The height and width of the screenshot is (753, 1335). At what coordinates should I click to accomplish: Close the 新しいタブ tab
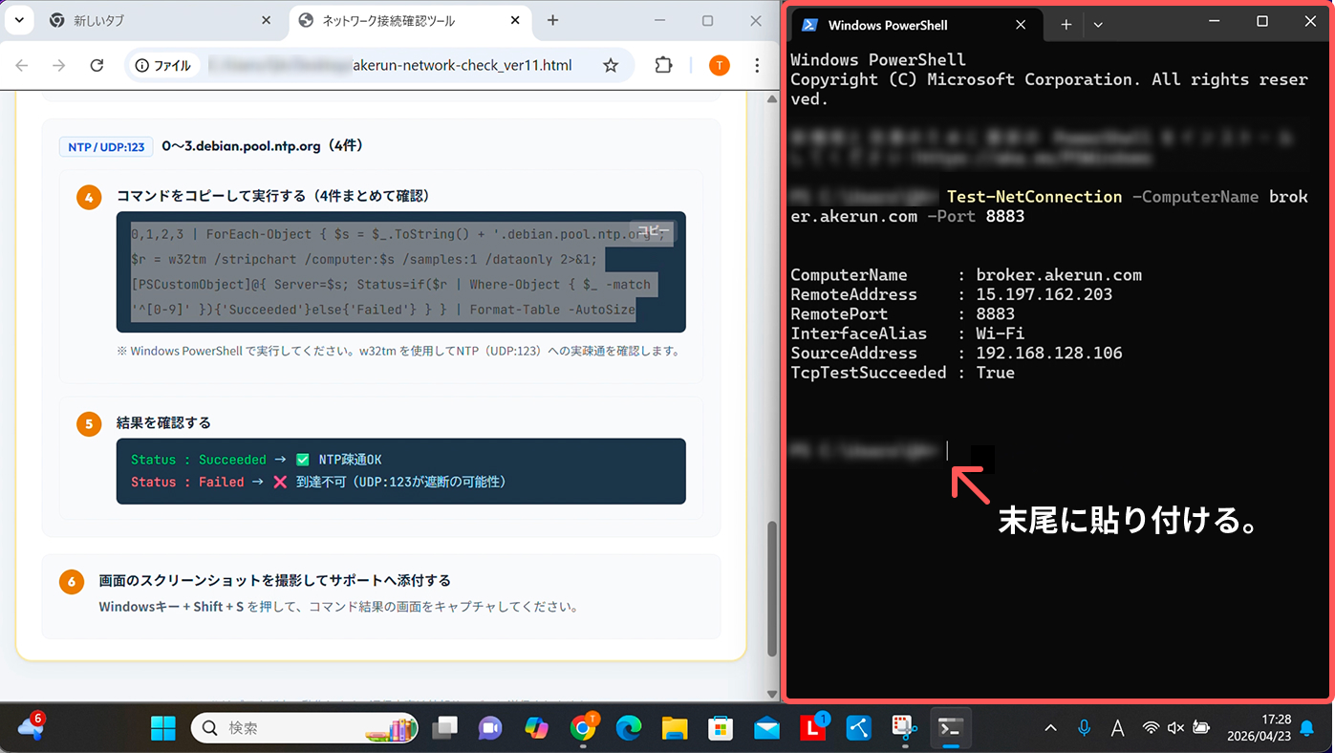tap(269, 20)
